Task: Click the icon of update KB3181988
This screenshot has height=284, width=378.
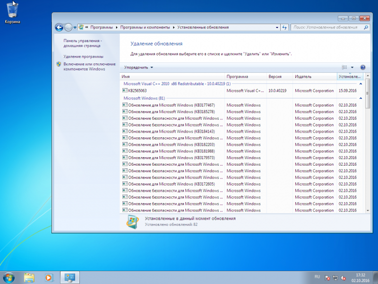Action: tap(125, 151)
